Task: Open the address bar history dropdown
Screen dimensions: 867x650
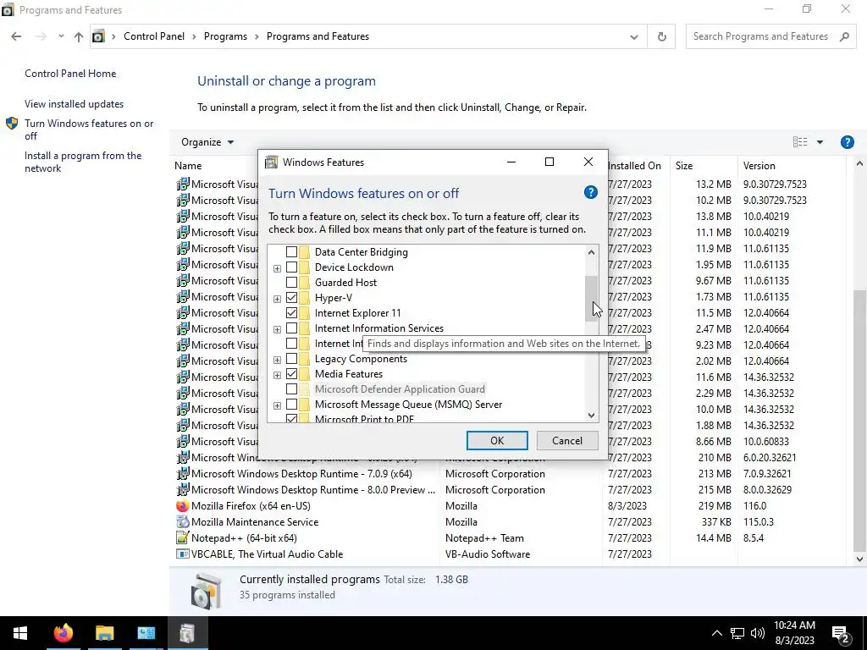Action: [633, 37]
